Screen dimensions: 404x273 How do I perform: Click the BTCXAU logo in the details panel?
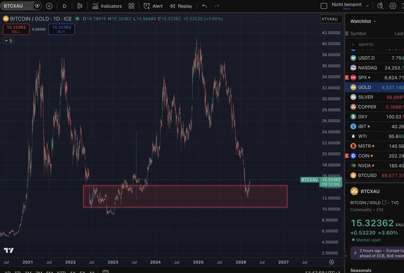coord(354,191)
